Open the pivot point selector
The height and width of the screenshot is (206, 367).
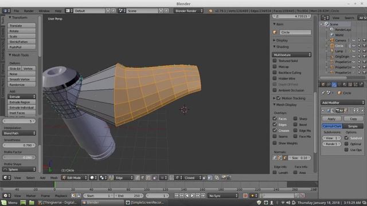pyautogui.click(x=103, y=178)
